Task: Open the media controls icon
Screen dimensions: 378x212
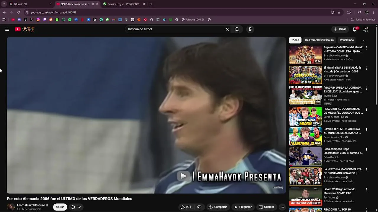Action: [x=359, y=12]
